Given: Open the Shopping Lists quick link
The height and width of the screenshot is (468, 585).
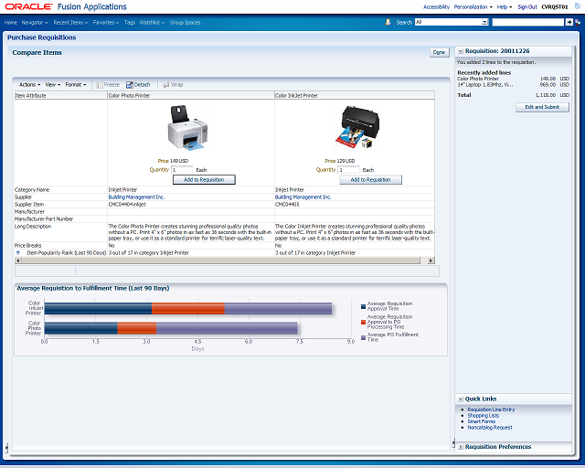Looking at the screenshot, I should (x=484, y=415).
